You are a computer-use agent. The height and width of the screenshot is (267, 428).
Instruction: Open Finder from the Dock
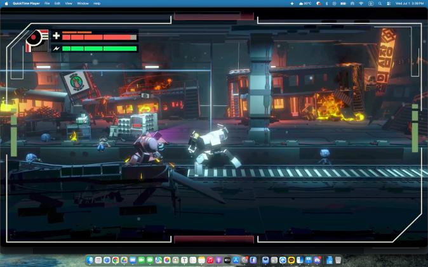pos(90,260)
